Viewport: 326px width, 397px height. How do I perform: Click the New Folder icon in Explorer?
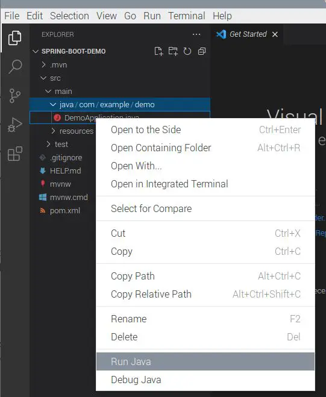click(173, 51)
